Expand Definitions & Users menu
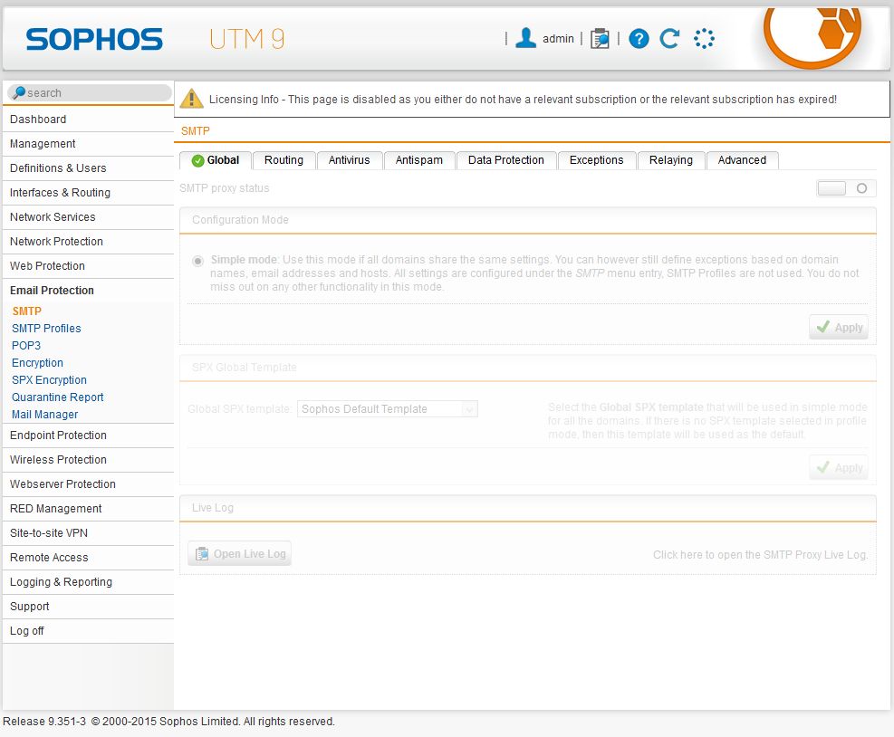This screenshot has height=737, width=894. point(88,168)
